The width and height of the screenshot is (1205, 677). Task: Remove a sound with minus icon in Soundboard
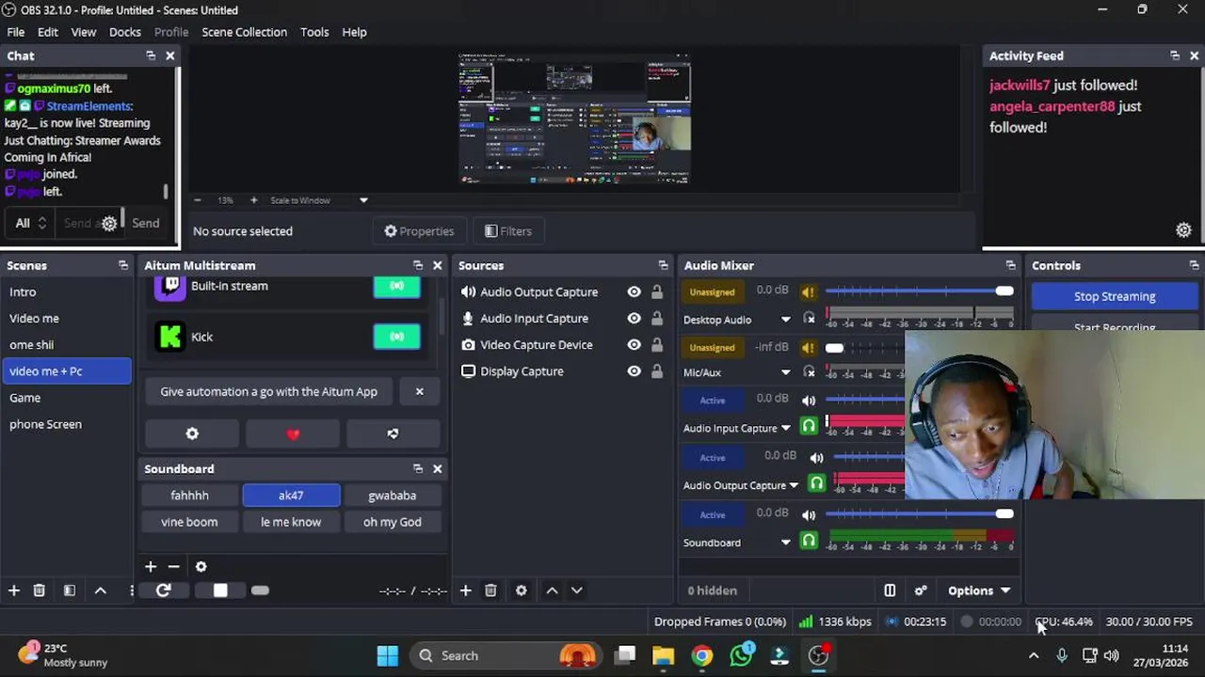pyautogui.click(x=173, y=567)
